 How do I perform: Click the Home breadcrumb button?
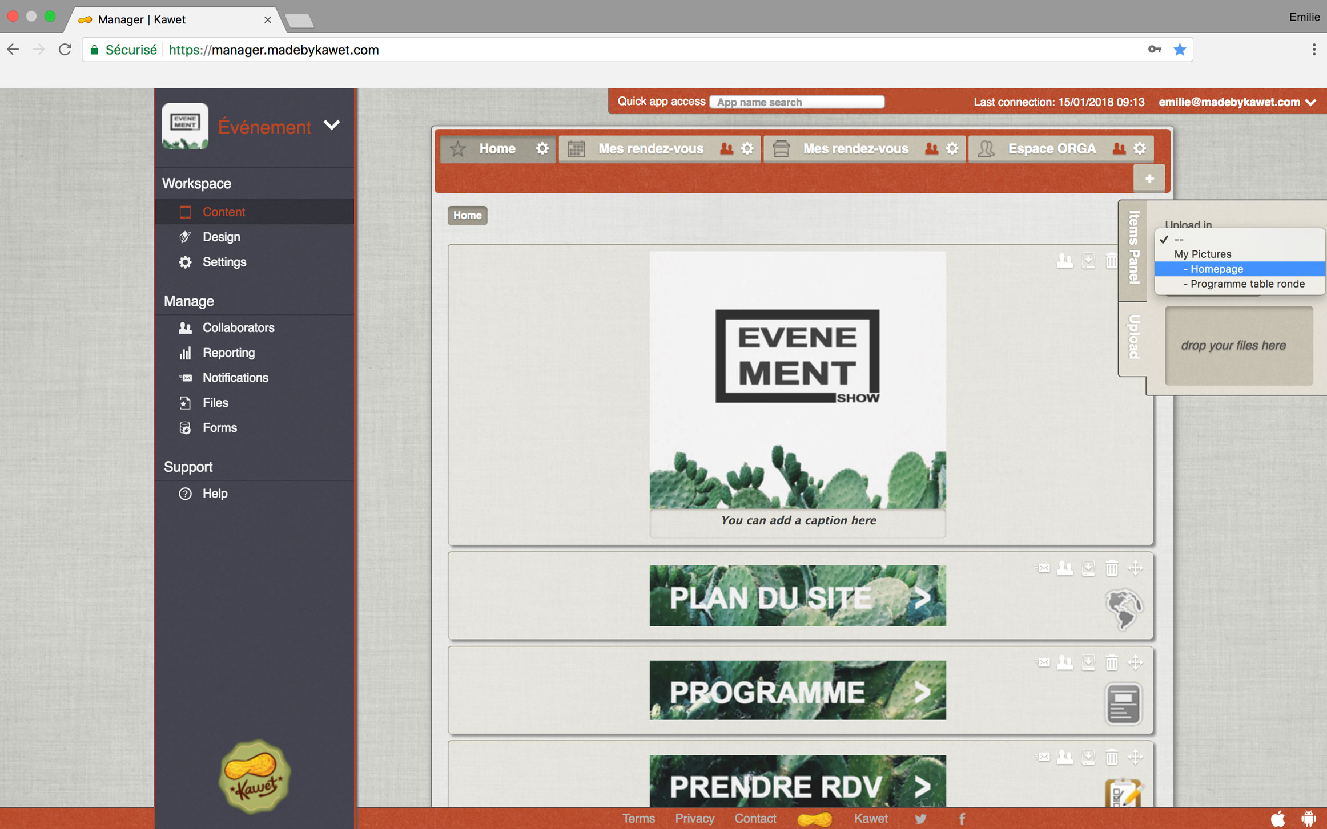[467, 216]
